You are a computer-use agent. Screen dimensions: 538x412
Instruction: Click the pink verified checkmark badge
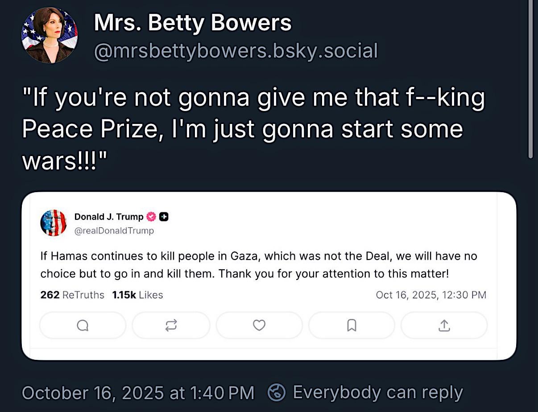pos(152,217)
